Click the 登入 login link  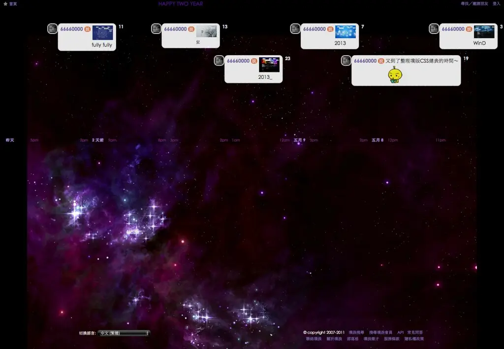click(496, 4)
